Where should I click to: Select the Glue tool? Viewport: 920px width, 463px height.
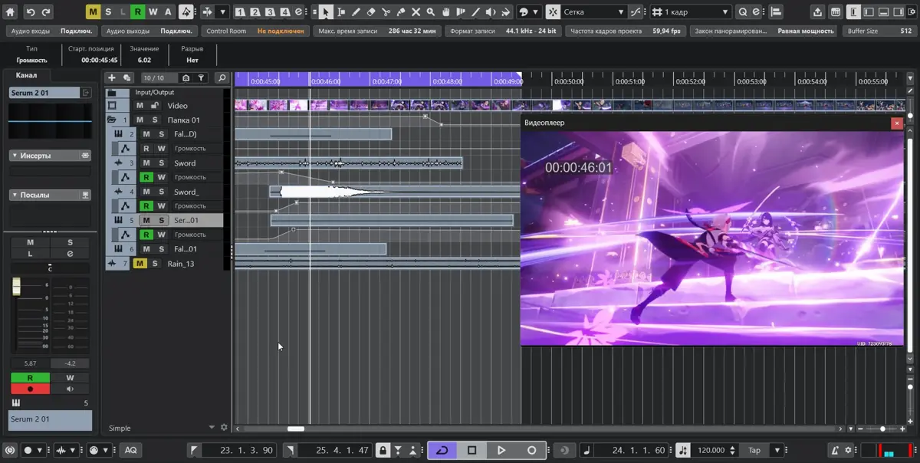(x=401, y=12)
